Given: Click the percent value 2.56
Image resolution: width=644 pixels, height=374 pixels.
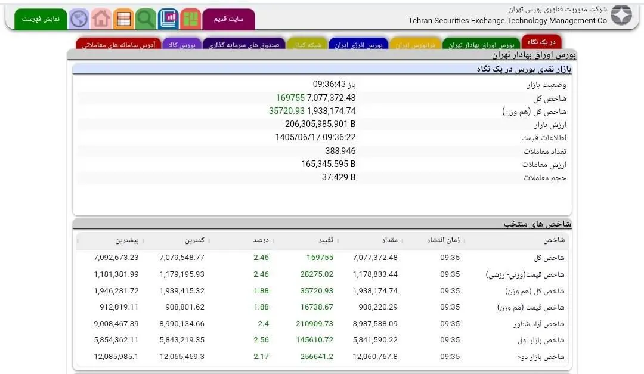Looking at the screenshot, I should [x=261, y=340].
